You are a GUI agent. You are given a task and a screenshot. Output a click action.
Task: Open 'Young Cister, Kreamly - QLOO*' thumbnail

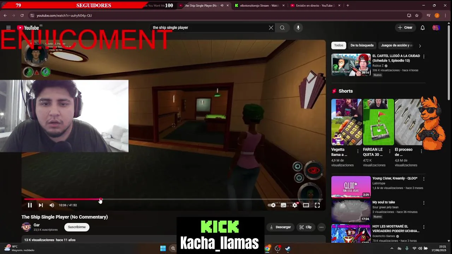click(351, 187)
